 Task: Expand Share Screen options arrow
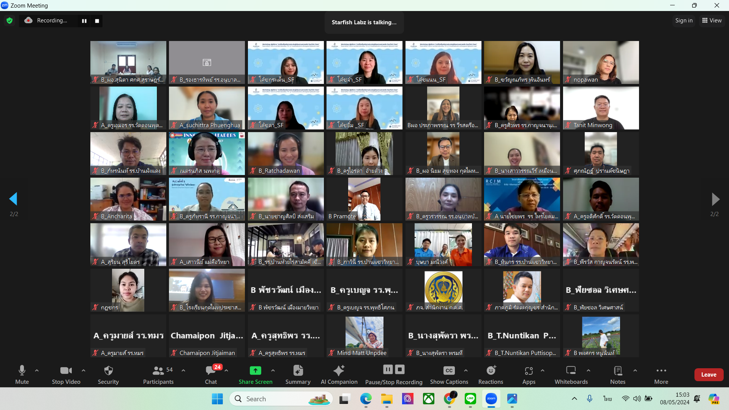coord(273,371)
